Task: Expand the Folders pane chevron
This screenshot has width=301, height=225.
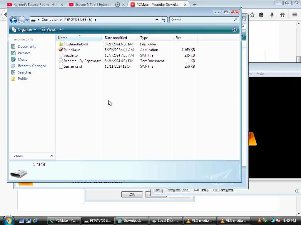Action: pyautogui.click(x=52, y=156)
